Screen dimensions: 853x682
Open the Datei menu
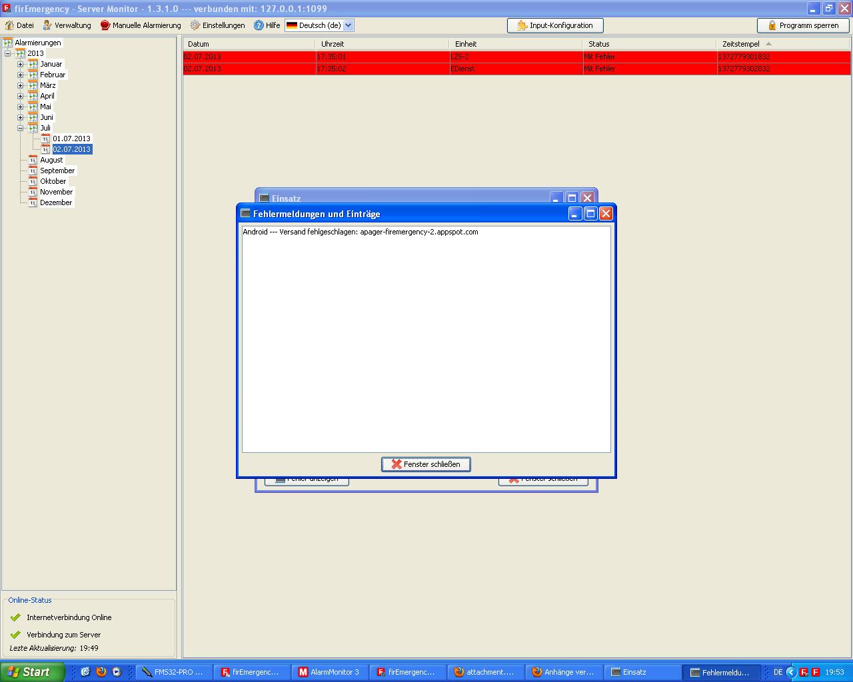(x=19, y=25)
